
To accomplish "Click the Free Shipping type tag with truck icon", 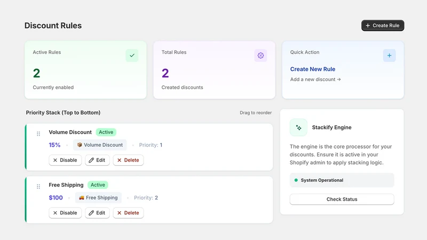I will pyautogui.click(x=98, y=197).
